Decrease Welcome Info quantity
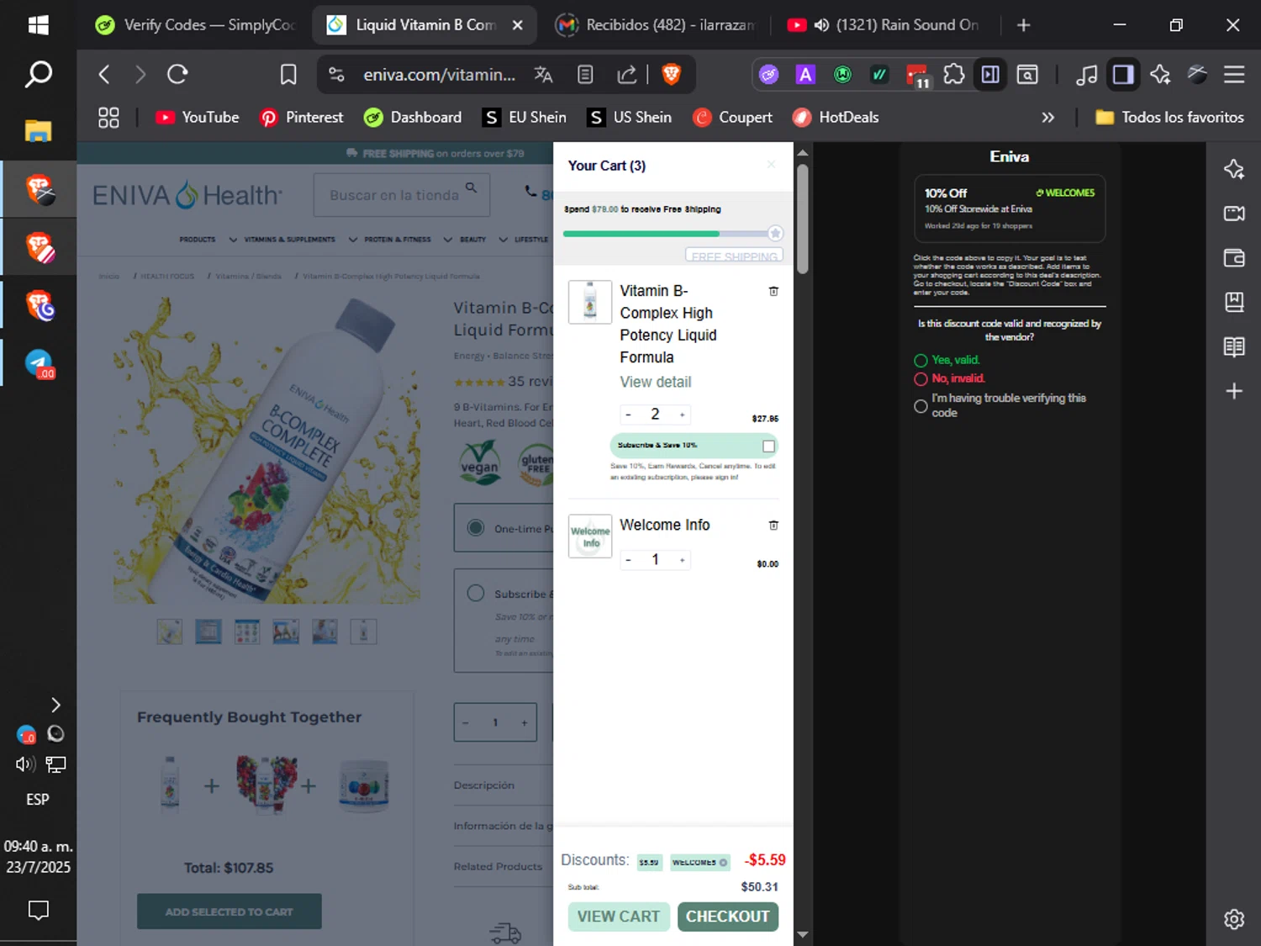Screen dimensions: 1261x946 (628, 560)
